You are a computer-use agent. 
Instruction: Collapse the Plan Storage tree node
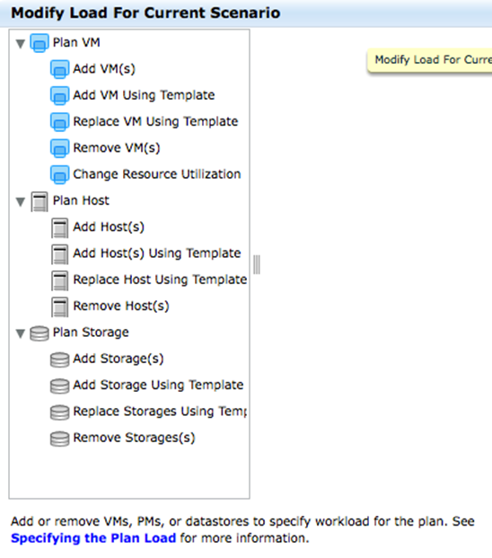21,333
